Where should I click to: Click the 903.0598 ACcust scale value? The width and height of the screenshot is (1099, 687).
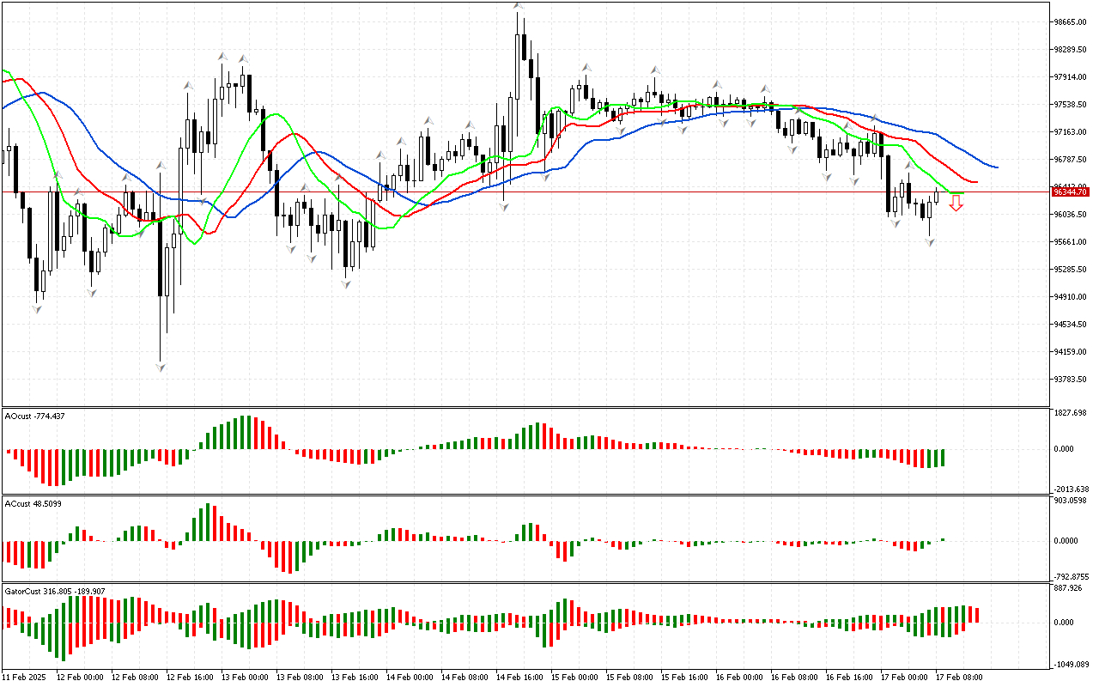pos(1072,501)
